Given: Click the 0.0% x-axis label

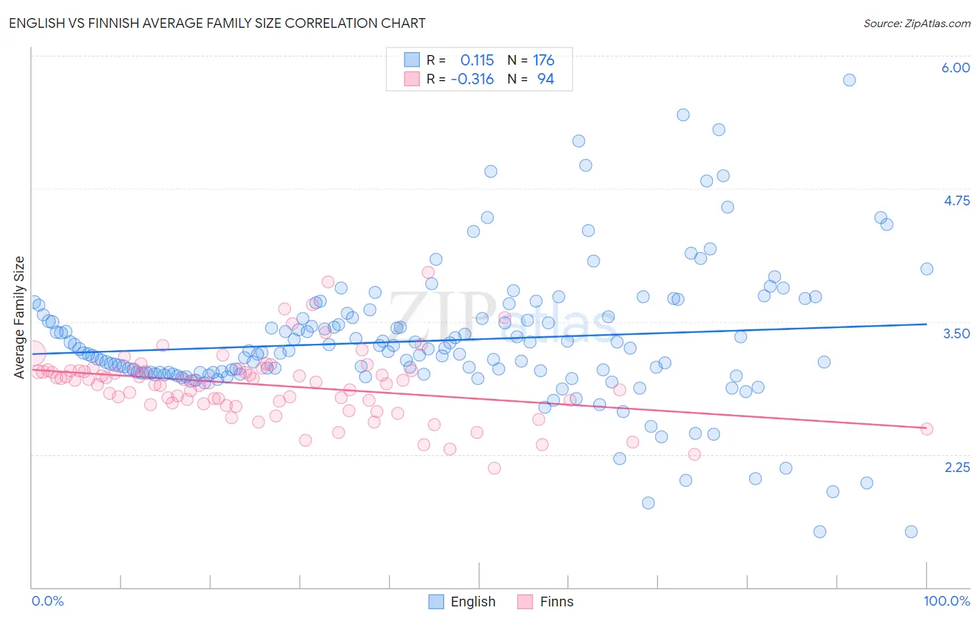Looking at the screenshot, I should coord(47,601).
